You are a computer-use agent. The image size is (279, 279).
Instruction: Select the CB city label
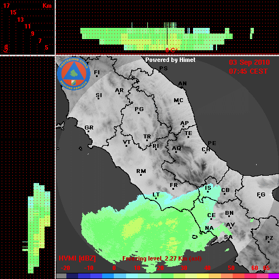pos(225,190)
